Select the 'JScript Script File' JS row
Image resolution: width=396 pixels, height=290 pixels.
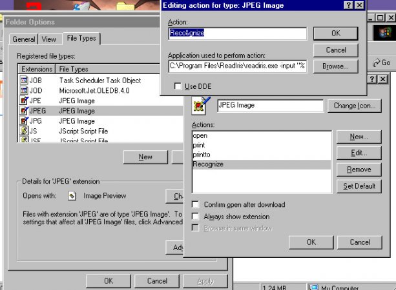101,131
